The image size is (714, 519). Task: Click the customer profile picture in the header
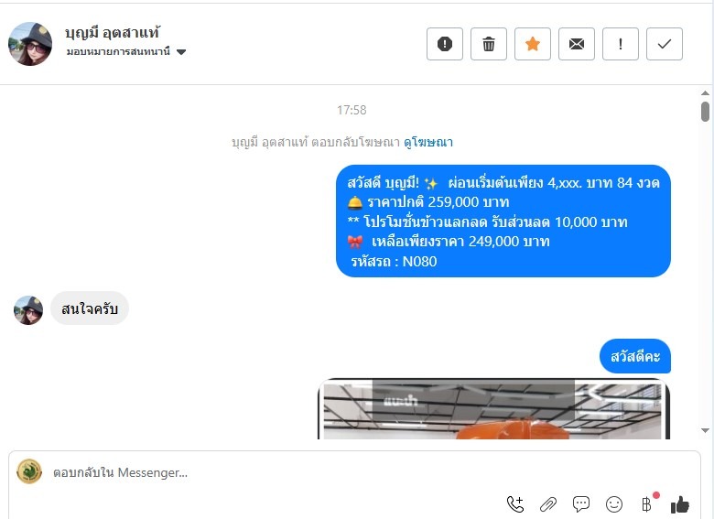[30, 44]
